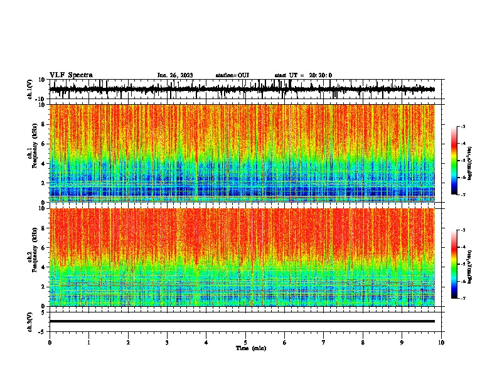Select the start UT 20:20:0 text
The image size is (497, 384).
[303, 75]
